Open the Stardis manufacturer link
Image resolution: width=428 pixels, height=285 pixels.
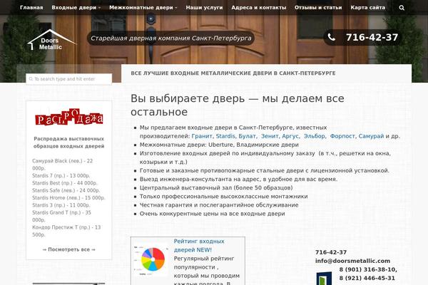[x=225, y=136]
